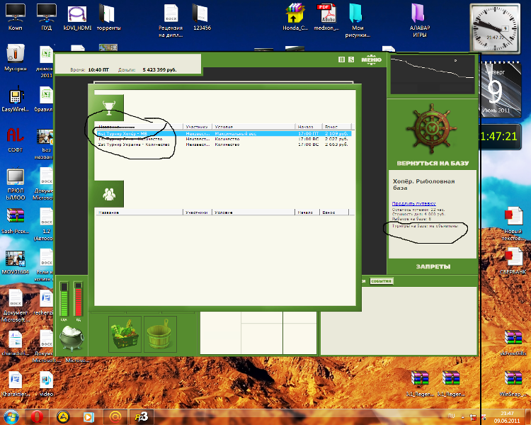
Task: Open the Opera browser in taskbar
Action: [x=37, y=417]
